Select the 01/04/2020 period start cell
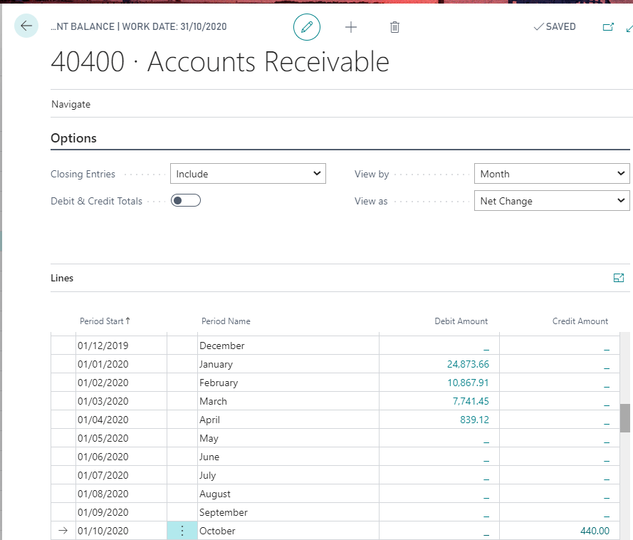The height and width of the screenshot is (540, 633). coord(103,420)
